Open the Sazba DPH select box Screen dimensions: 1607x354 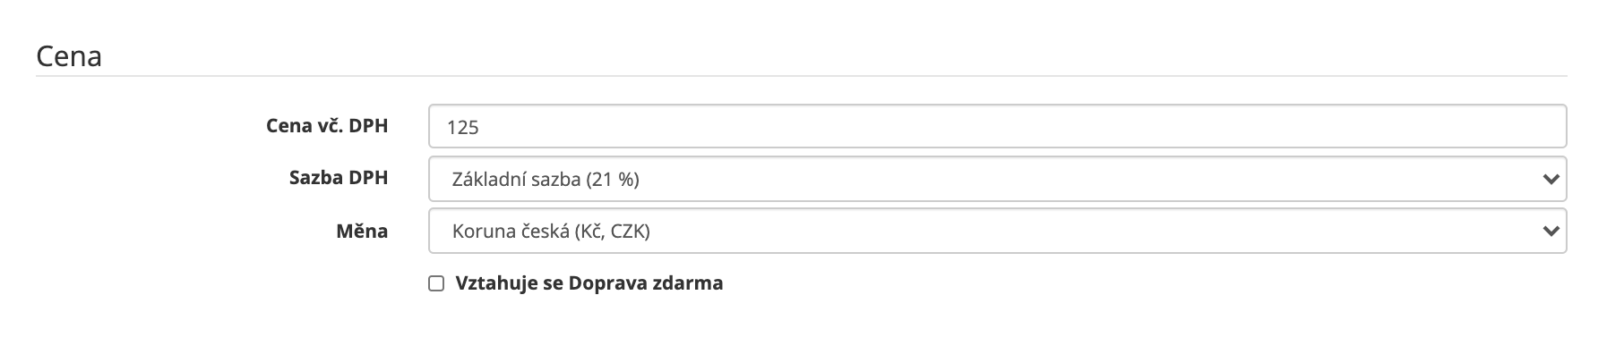click(x=997, y=179)
